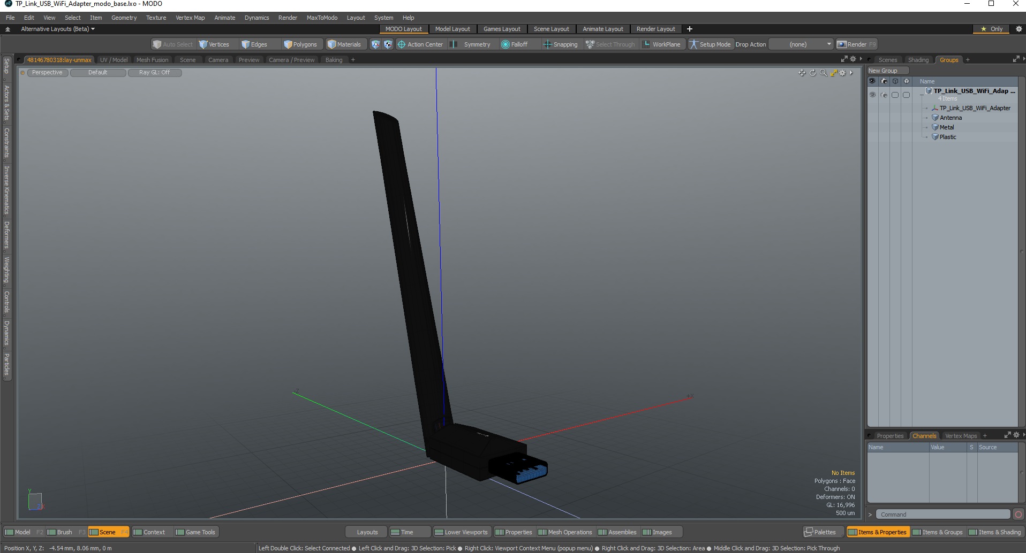Toggle the fourth column checkbox for TP_Link group
This screenshot has width=1026, height=553.
[x=906, y=95]
